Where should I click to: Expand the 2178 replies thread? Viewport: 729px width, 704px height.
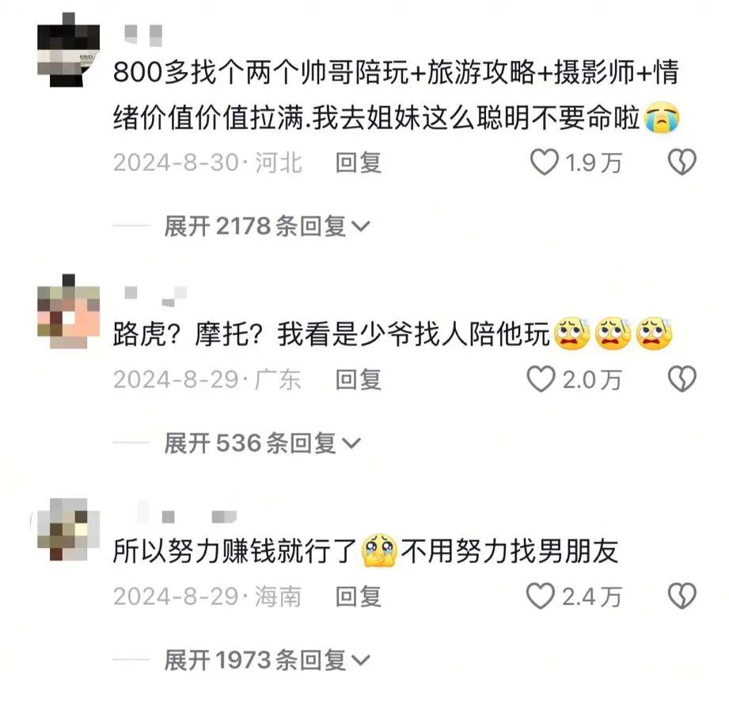point(268,226)
